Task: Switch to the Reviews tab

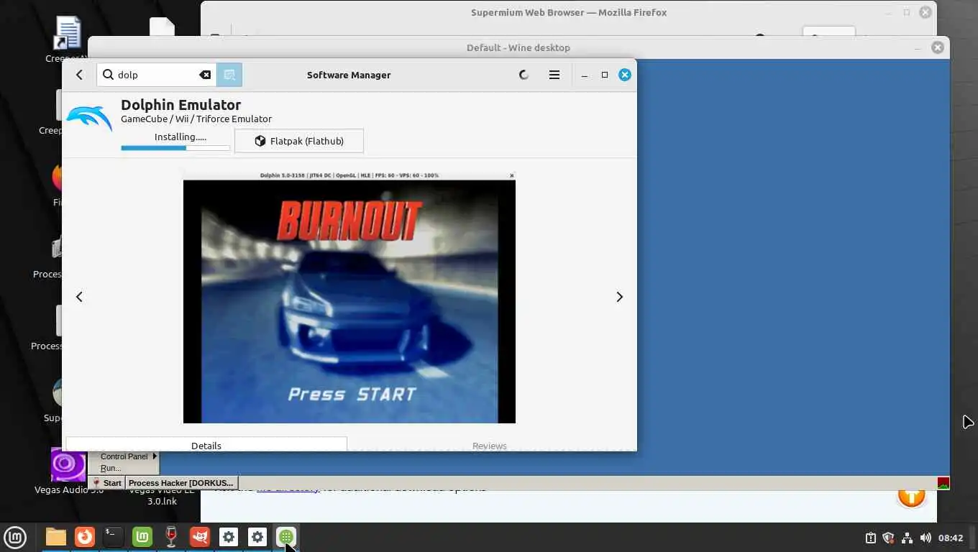Action: tap(490, 445)
